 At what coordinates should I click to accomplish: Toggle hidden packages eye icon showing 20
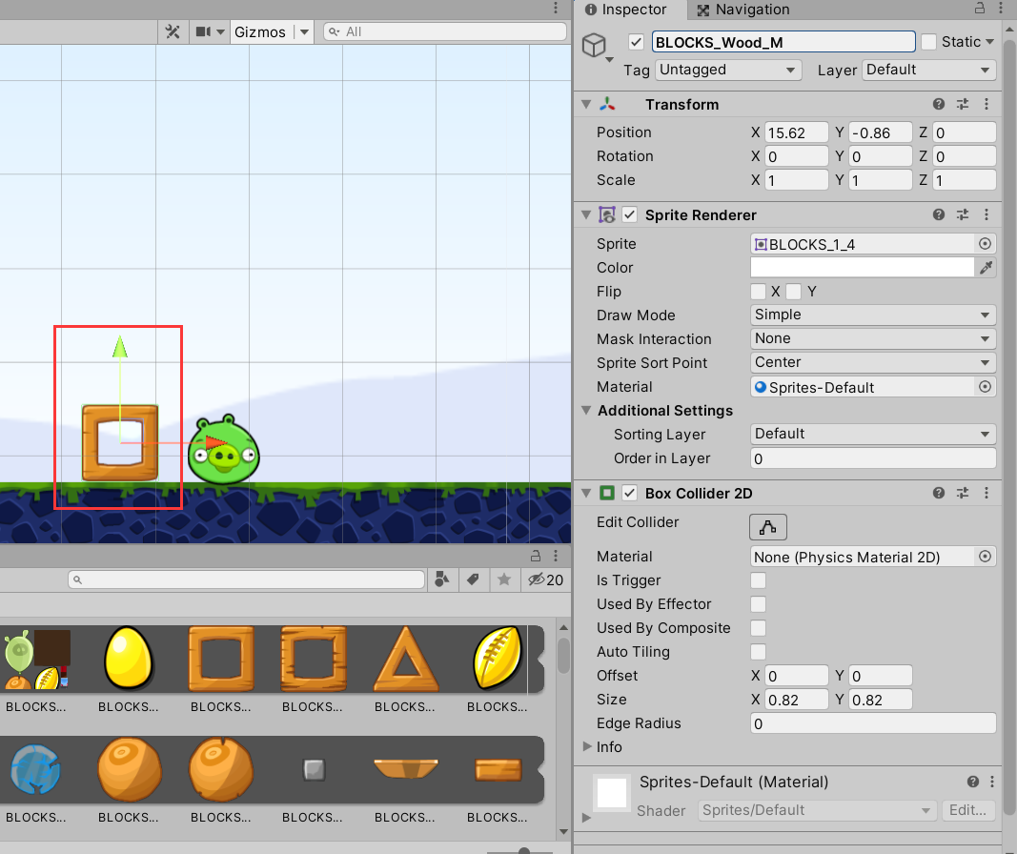[545, 579]
